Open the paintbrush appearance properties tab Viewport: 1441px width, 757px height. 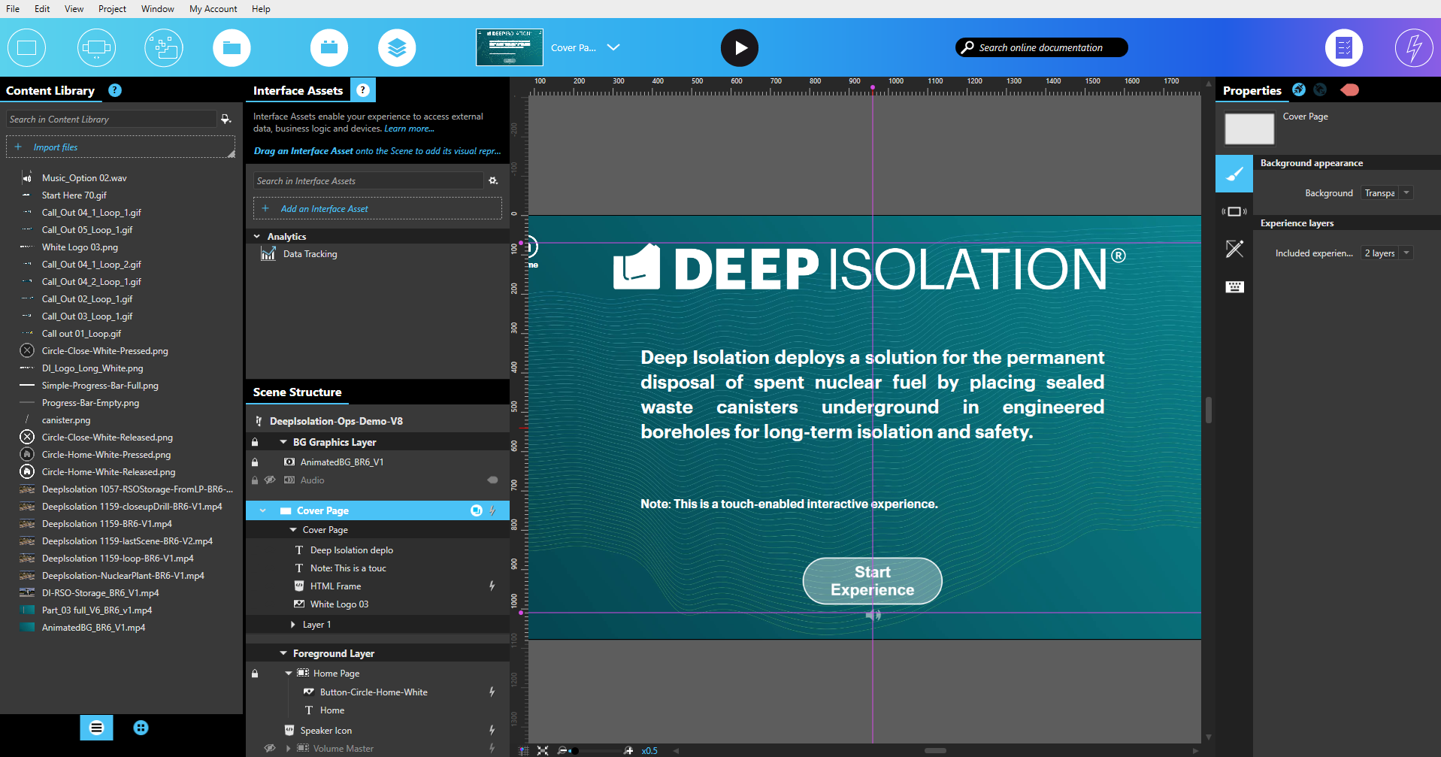(1234, 174)
